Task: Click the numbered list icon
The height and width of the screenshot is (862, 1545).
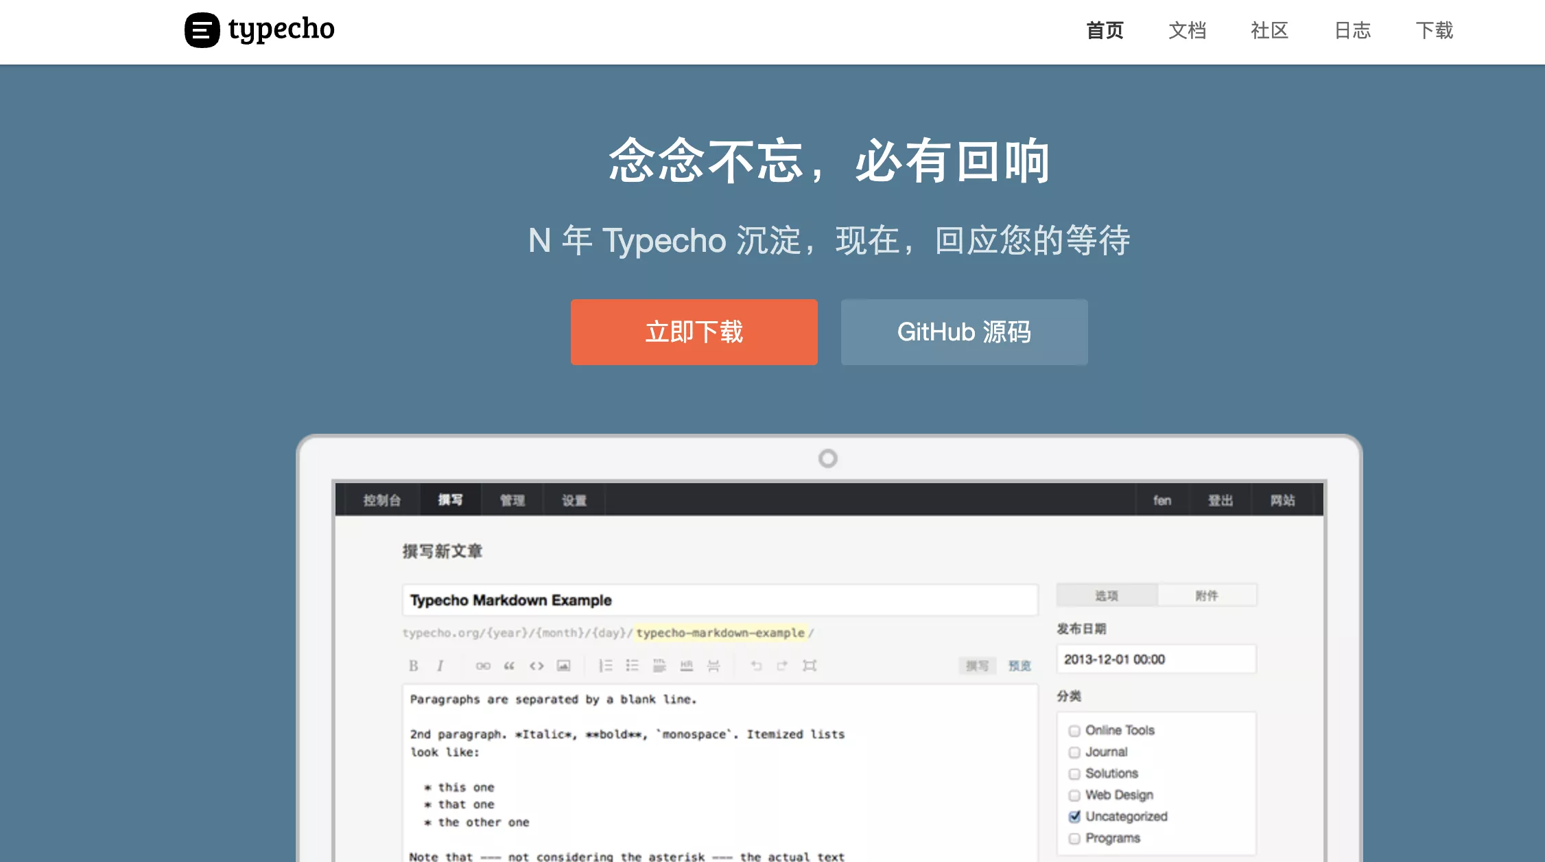Action: tap(605, 666)
